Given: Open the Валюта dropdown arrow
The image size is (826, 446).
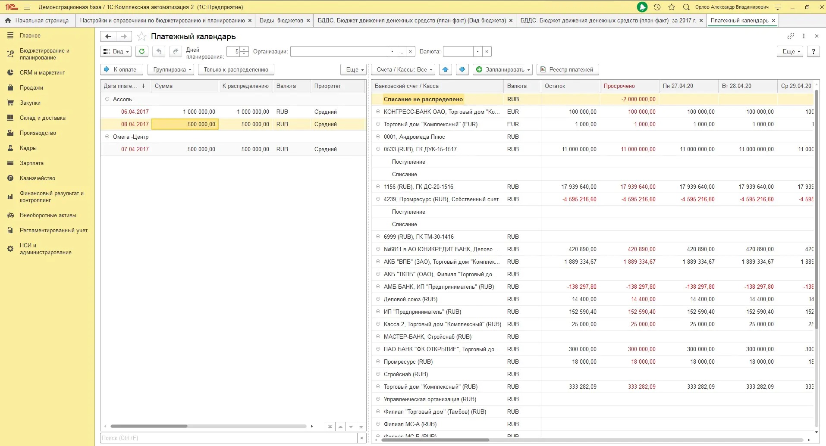Looking at the screenshot, I should [x=477, y=52].
